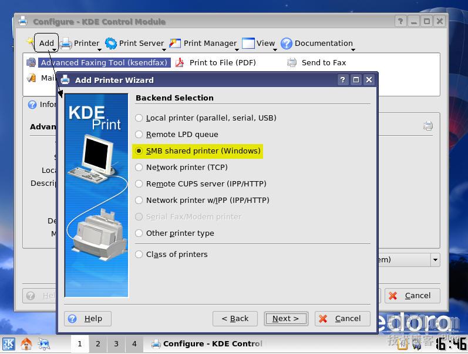Launch Konqueror browser from panel

(44, 344)
